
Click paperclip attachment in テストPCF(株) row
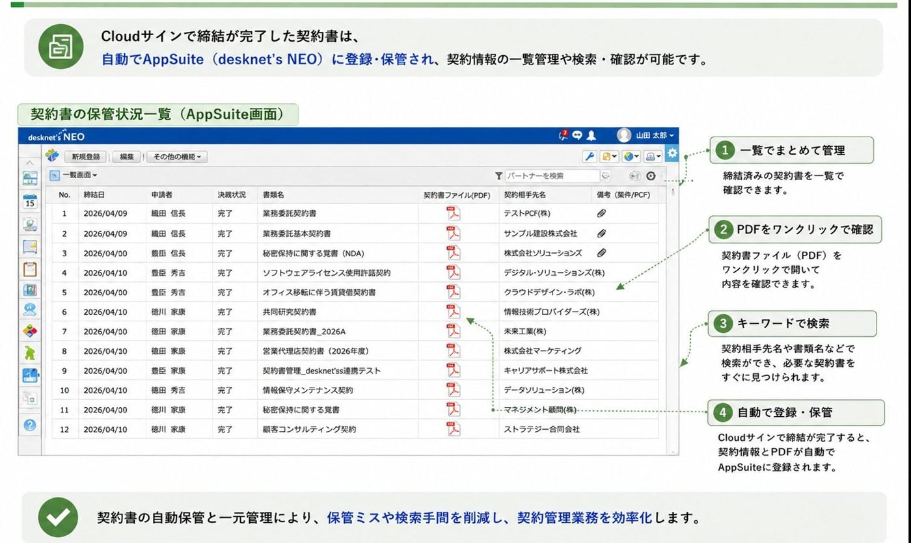602,213
